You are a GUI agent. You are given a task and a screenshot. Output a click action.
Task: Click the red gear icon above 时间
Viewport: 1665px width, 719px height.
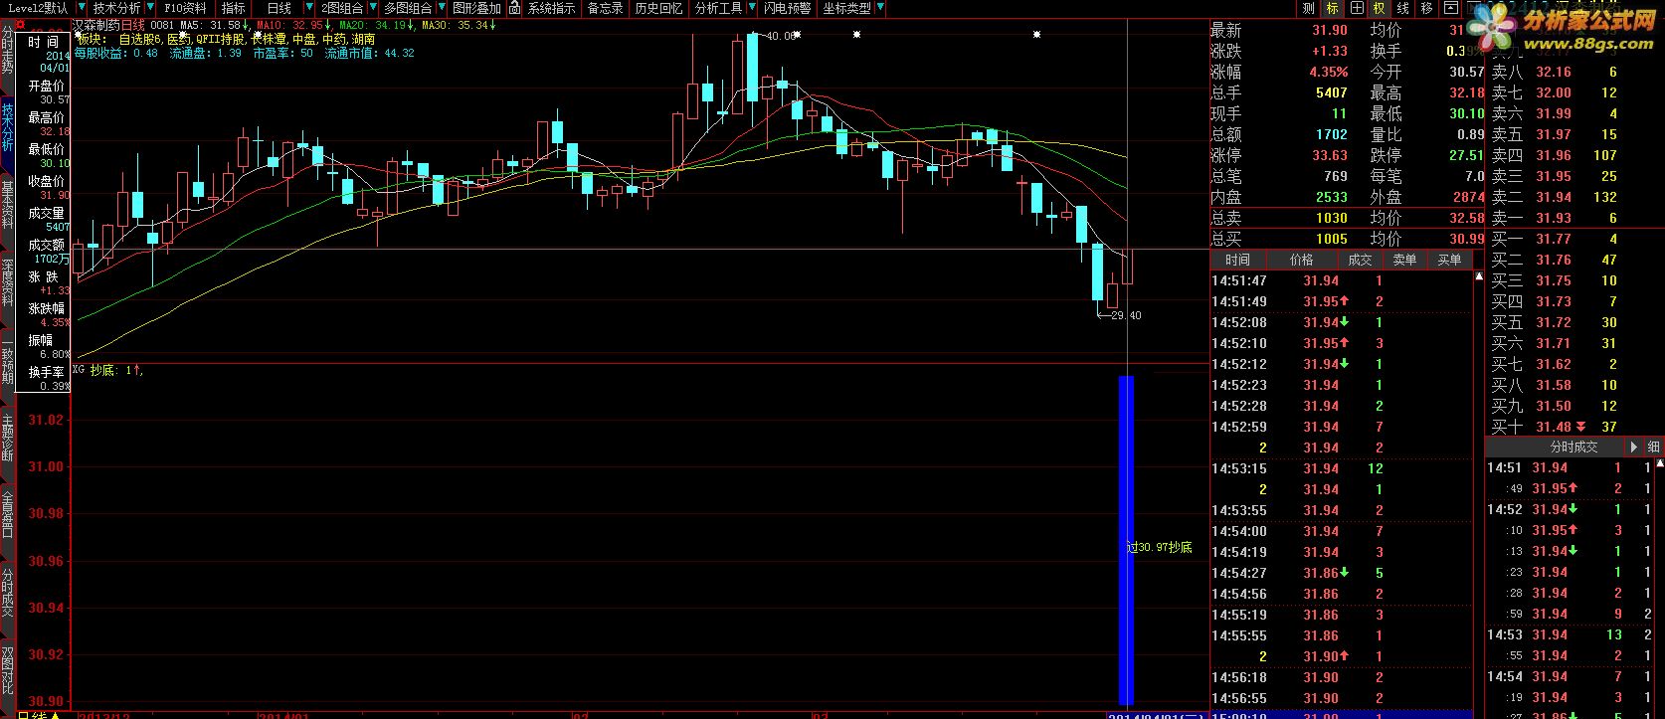pyautogui.click(x=20, y=24)
